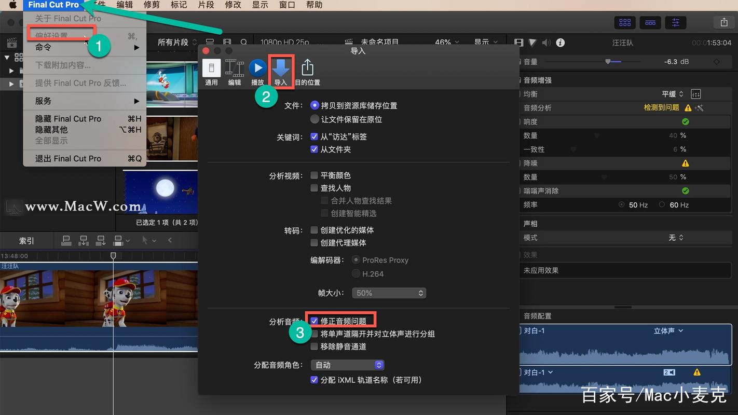Open the 通用 (General) preferences pane

pyautogui.click(x=211, y=72)
